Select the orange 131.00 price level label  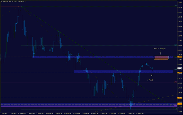coord(180,57)
